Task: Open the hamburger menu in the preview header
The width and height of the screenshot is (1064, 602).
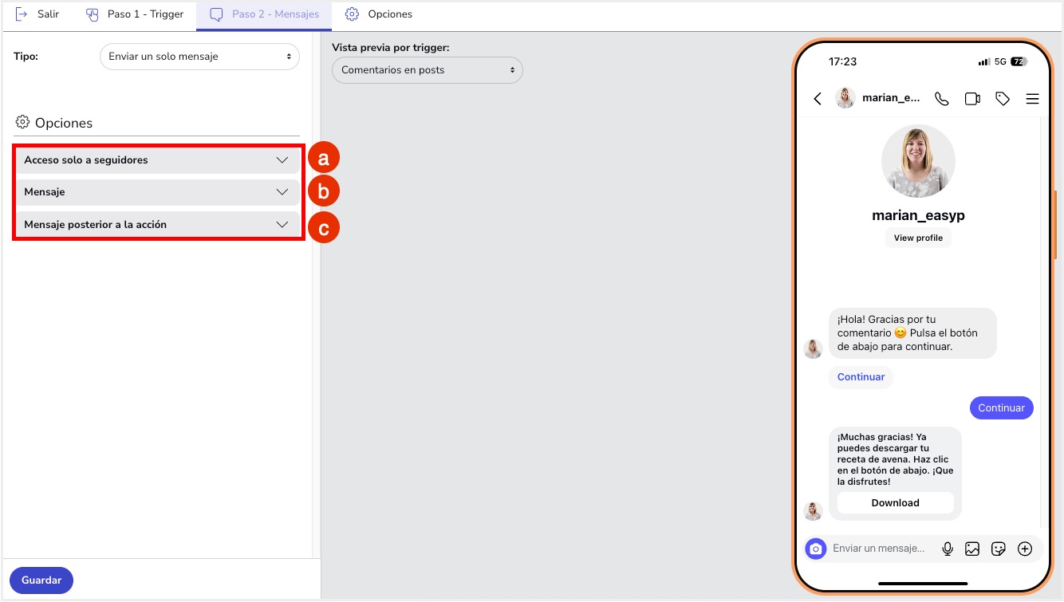Action: (1032, 98)
